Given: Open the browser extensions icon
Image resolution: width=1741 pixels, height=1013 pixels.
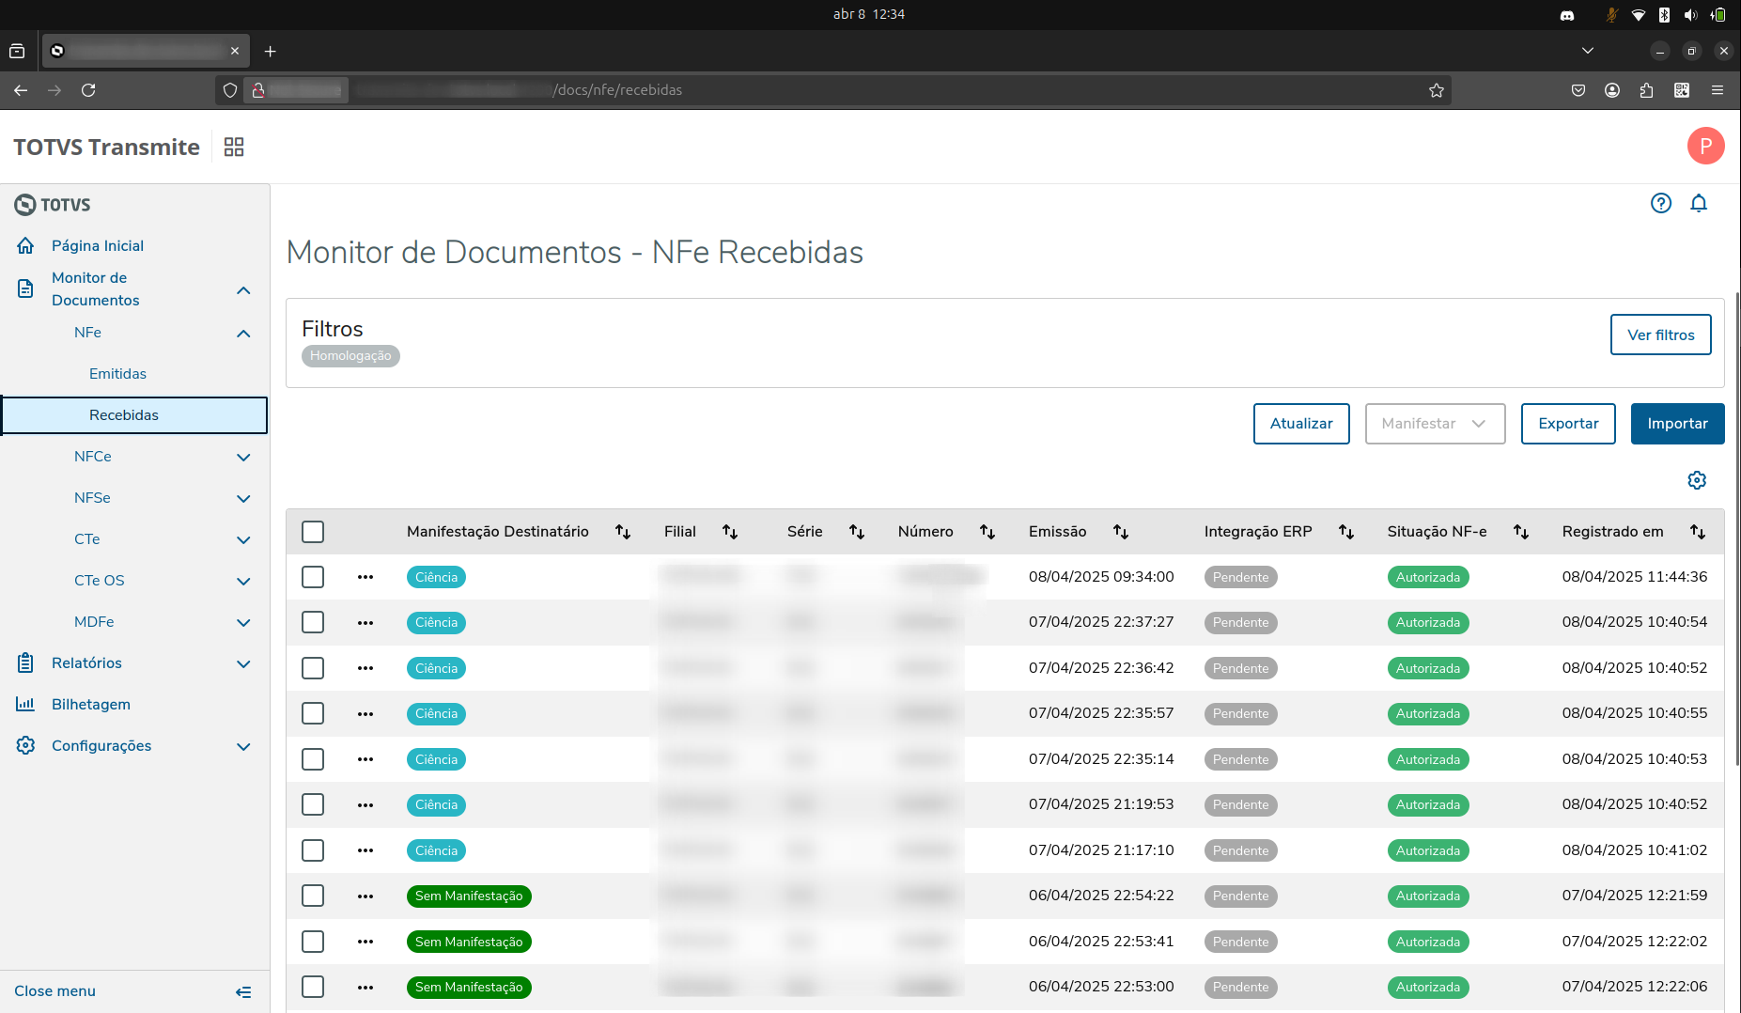Looking at the screenshot, I should click(1646, 90).
